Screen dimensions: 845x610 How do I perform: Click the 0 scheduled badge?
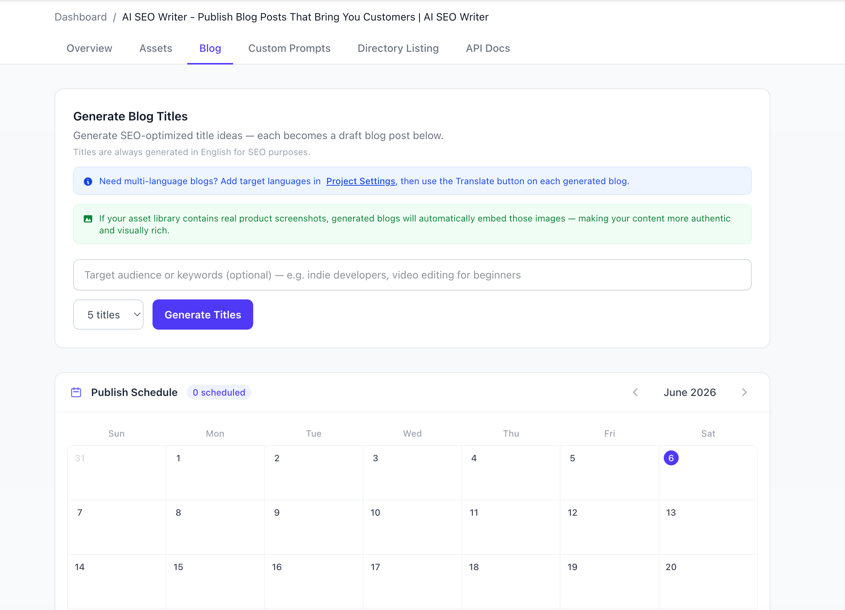219,392
